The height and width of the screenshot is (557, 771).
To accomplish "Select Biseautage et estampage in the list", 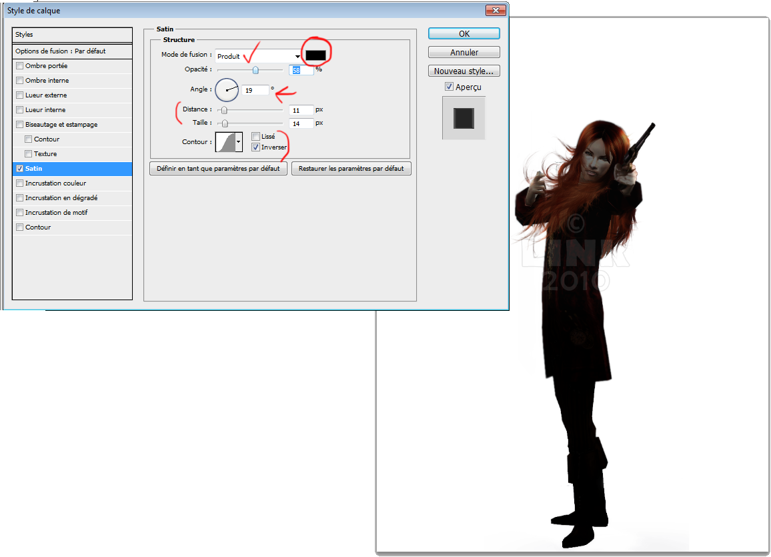I will [61, 125].
